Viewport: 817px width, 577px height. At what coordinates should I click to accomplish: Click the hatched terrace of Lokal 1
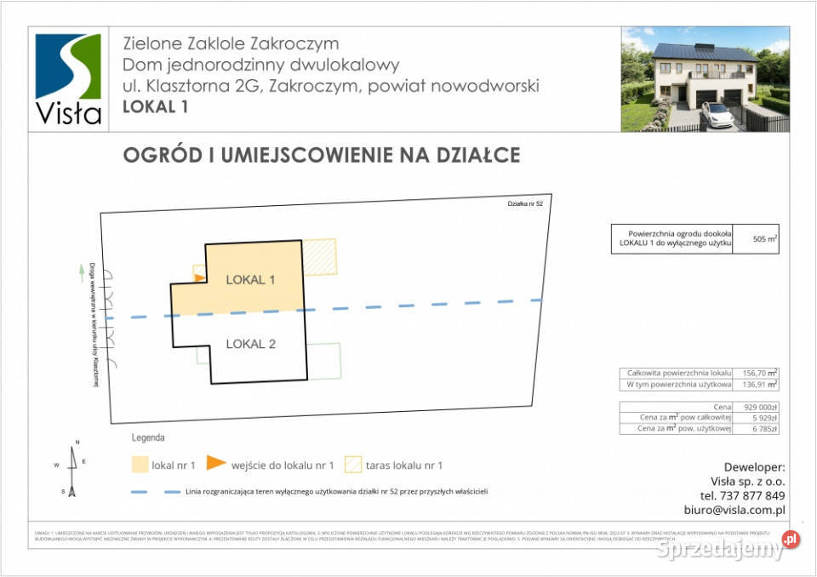click(319, 256)
